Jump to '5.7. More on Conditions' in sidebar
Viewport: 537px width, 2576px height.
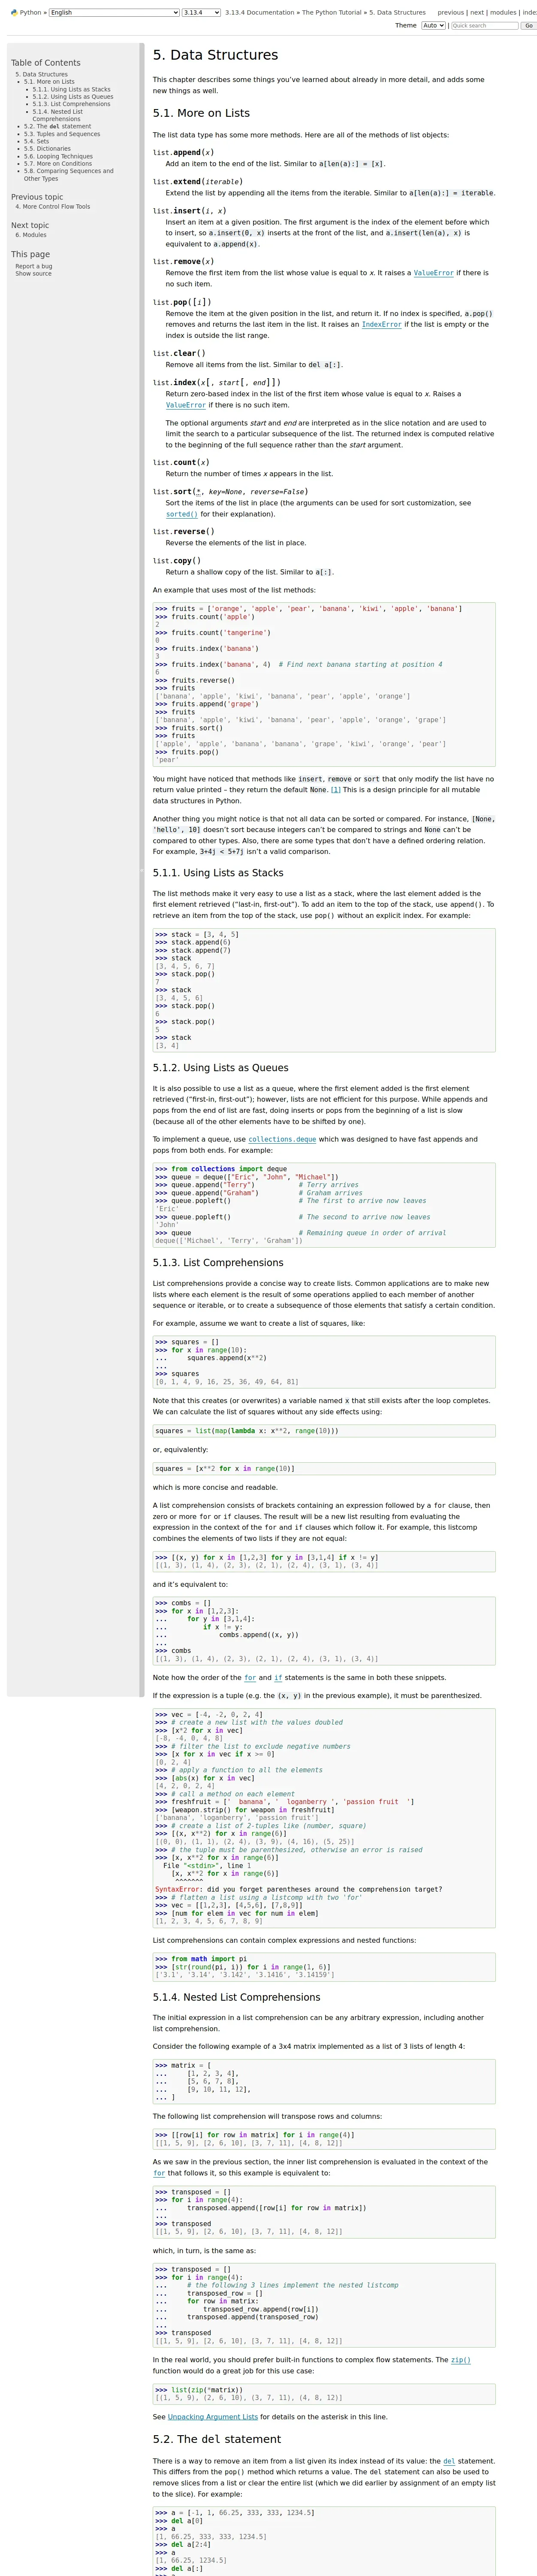point(58,164)
